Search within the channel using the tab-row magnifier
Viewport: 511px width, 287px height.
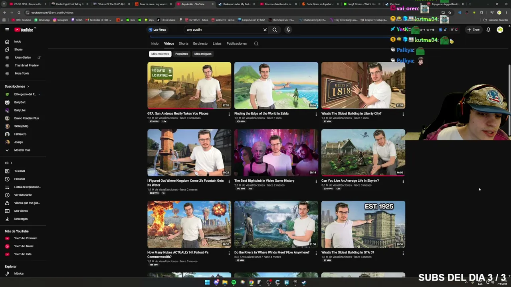coord(256,43)
